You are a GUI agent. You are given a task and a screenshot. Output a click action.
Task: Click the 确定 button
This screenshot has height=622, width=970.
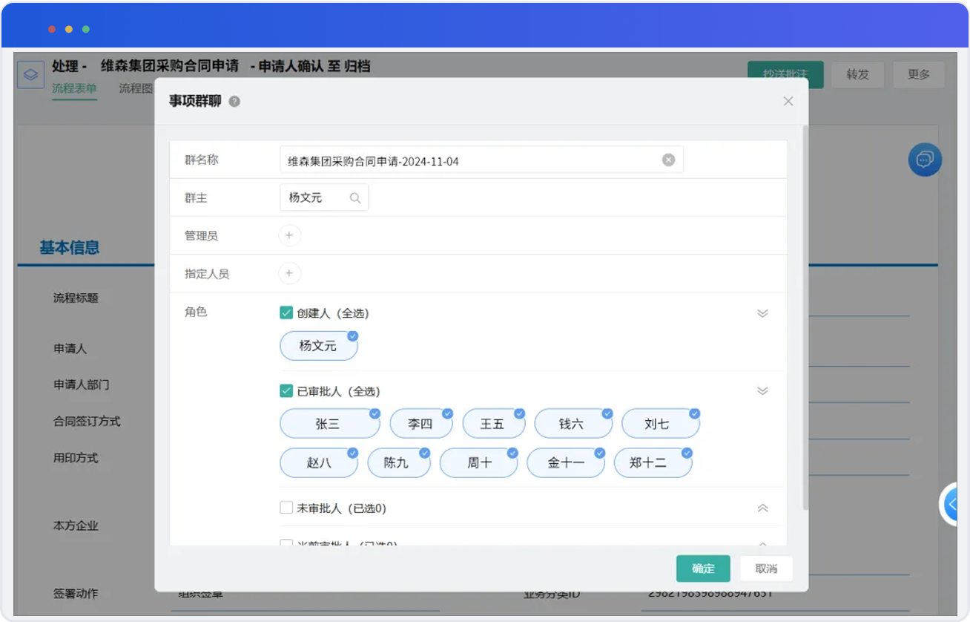[x=703, y=569]
